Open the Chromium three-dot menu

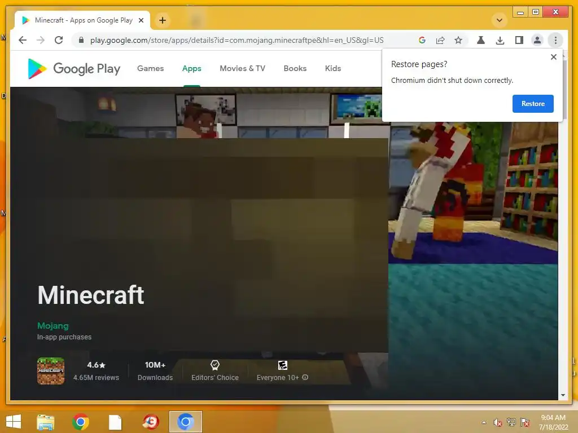[x=555, y=40]
